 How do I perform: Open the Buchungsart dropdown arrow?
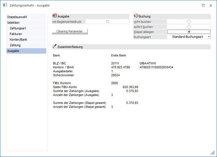[x=209, y=37]
